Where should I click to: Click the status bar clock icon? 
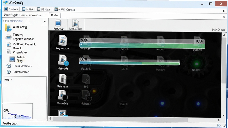(219, 125)
